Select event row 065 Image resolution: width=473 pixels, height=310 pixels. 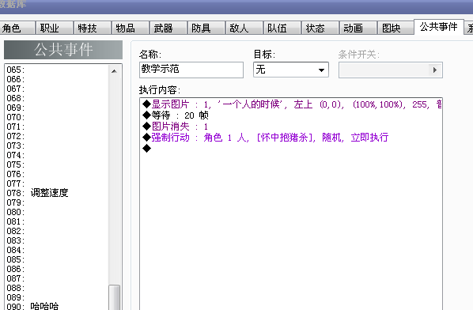coord(57,70)
